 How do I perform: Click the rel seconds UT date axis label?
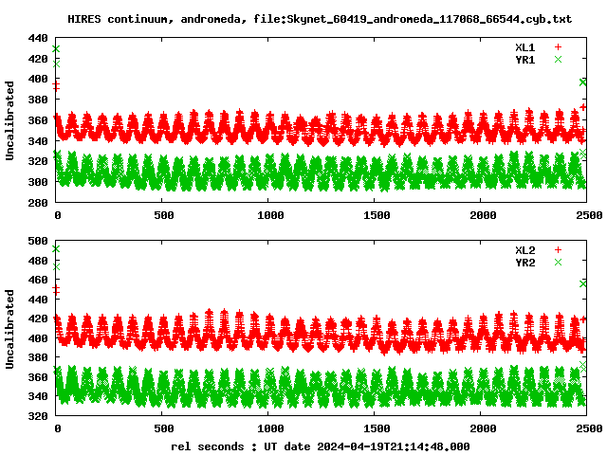[x=320, y=446]
